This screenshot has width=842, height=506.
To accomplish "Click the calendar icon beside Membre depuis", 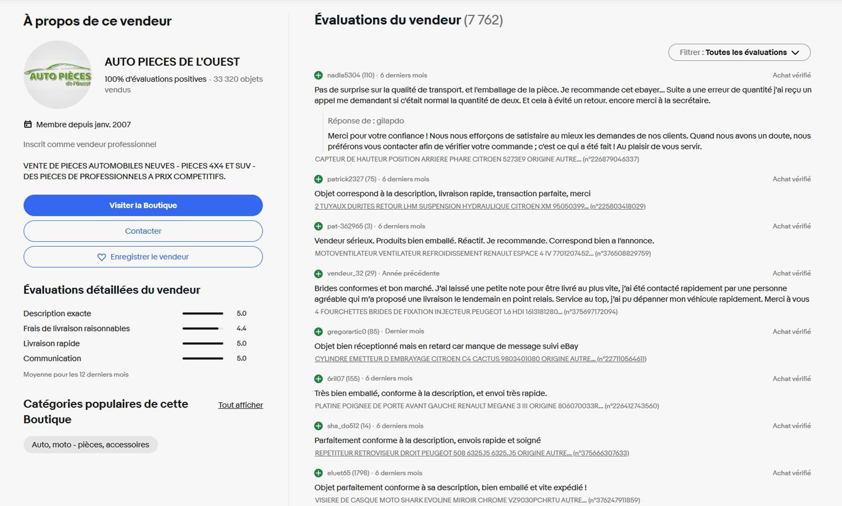I will pyautogui.click(x=28, y=124).
